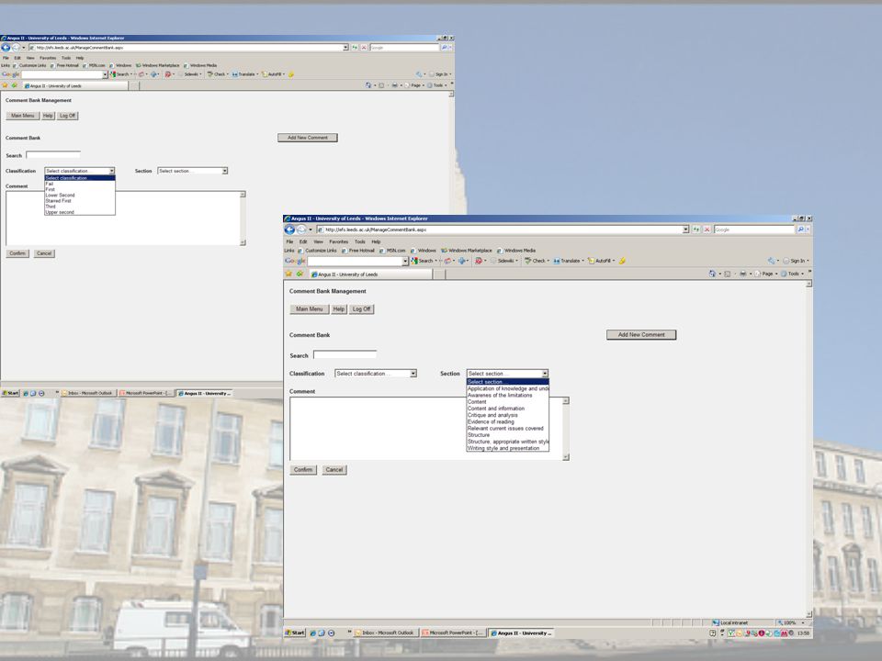Click Log Off button in the front window

361,309
